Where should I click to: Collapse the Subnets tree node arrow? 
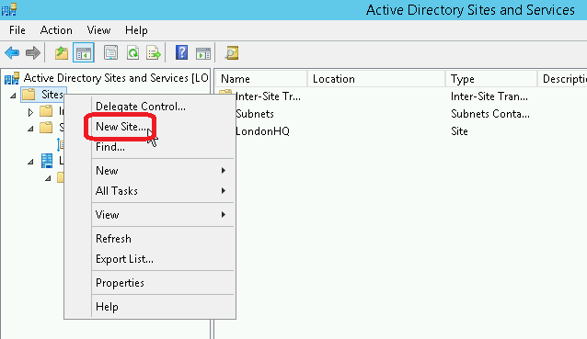point(30,129)
